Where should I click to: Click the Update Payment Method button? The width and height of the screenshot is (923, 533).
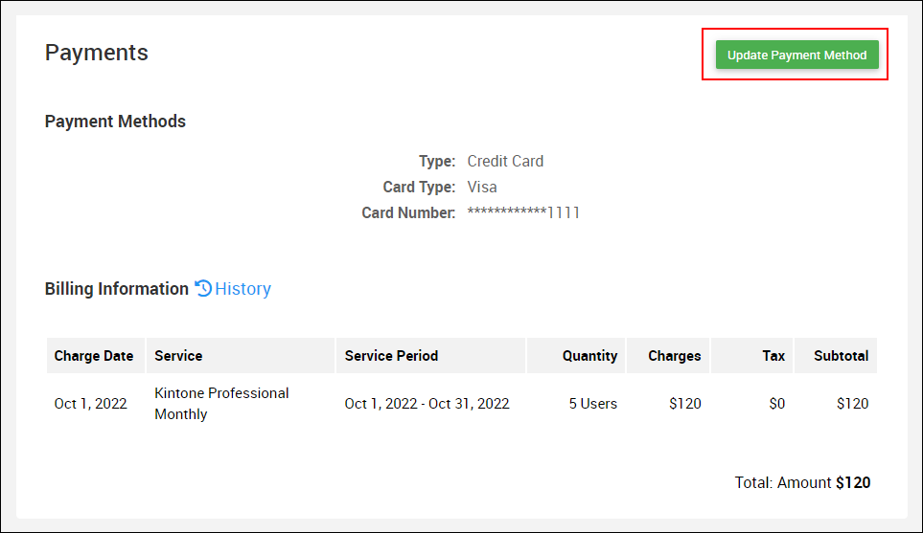(x=796, y=55)
